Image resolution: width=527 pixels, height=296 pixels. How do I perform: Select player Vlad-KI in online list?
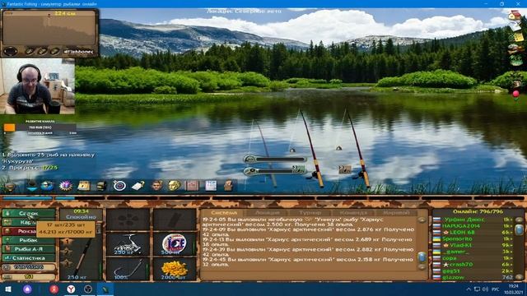[x=460, y=245]
